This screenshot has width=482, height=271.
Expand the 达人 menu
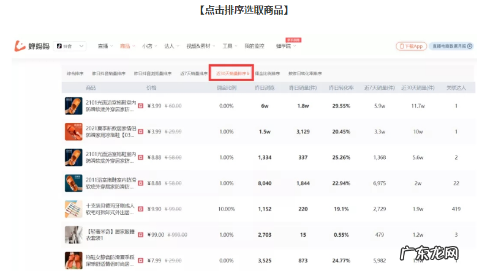tap(171, 46)
